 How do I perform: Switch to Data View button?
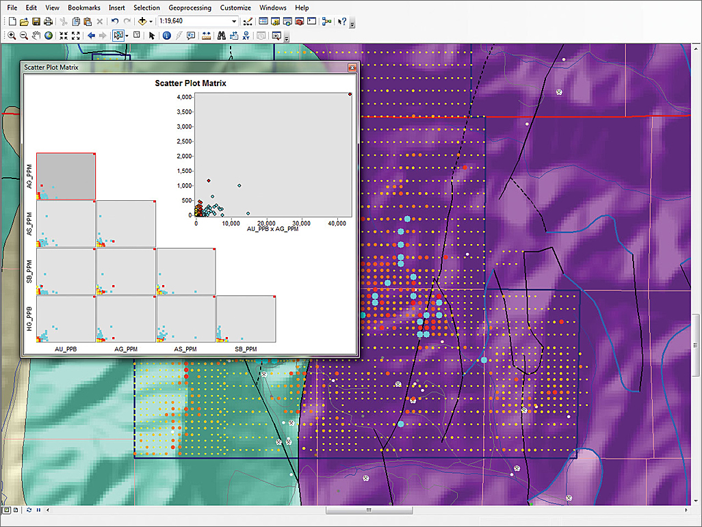tap(6, 510)
